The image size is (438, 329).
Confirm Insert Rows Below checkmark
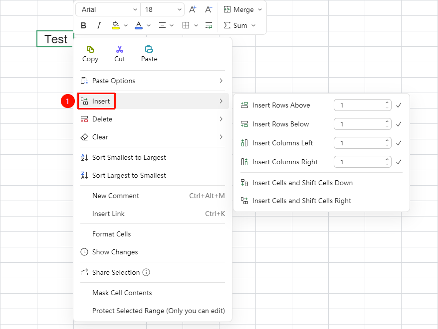399,124
